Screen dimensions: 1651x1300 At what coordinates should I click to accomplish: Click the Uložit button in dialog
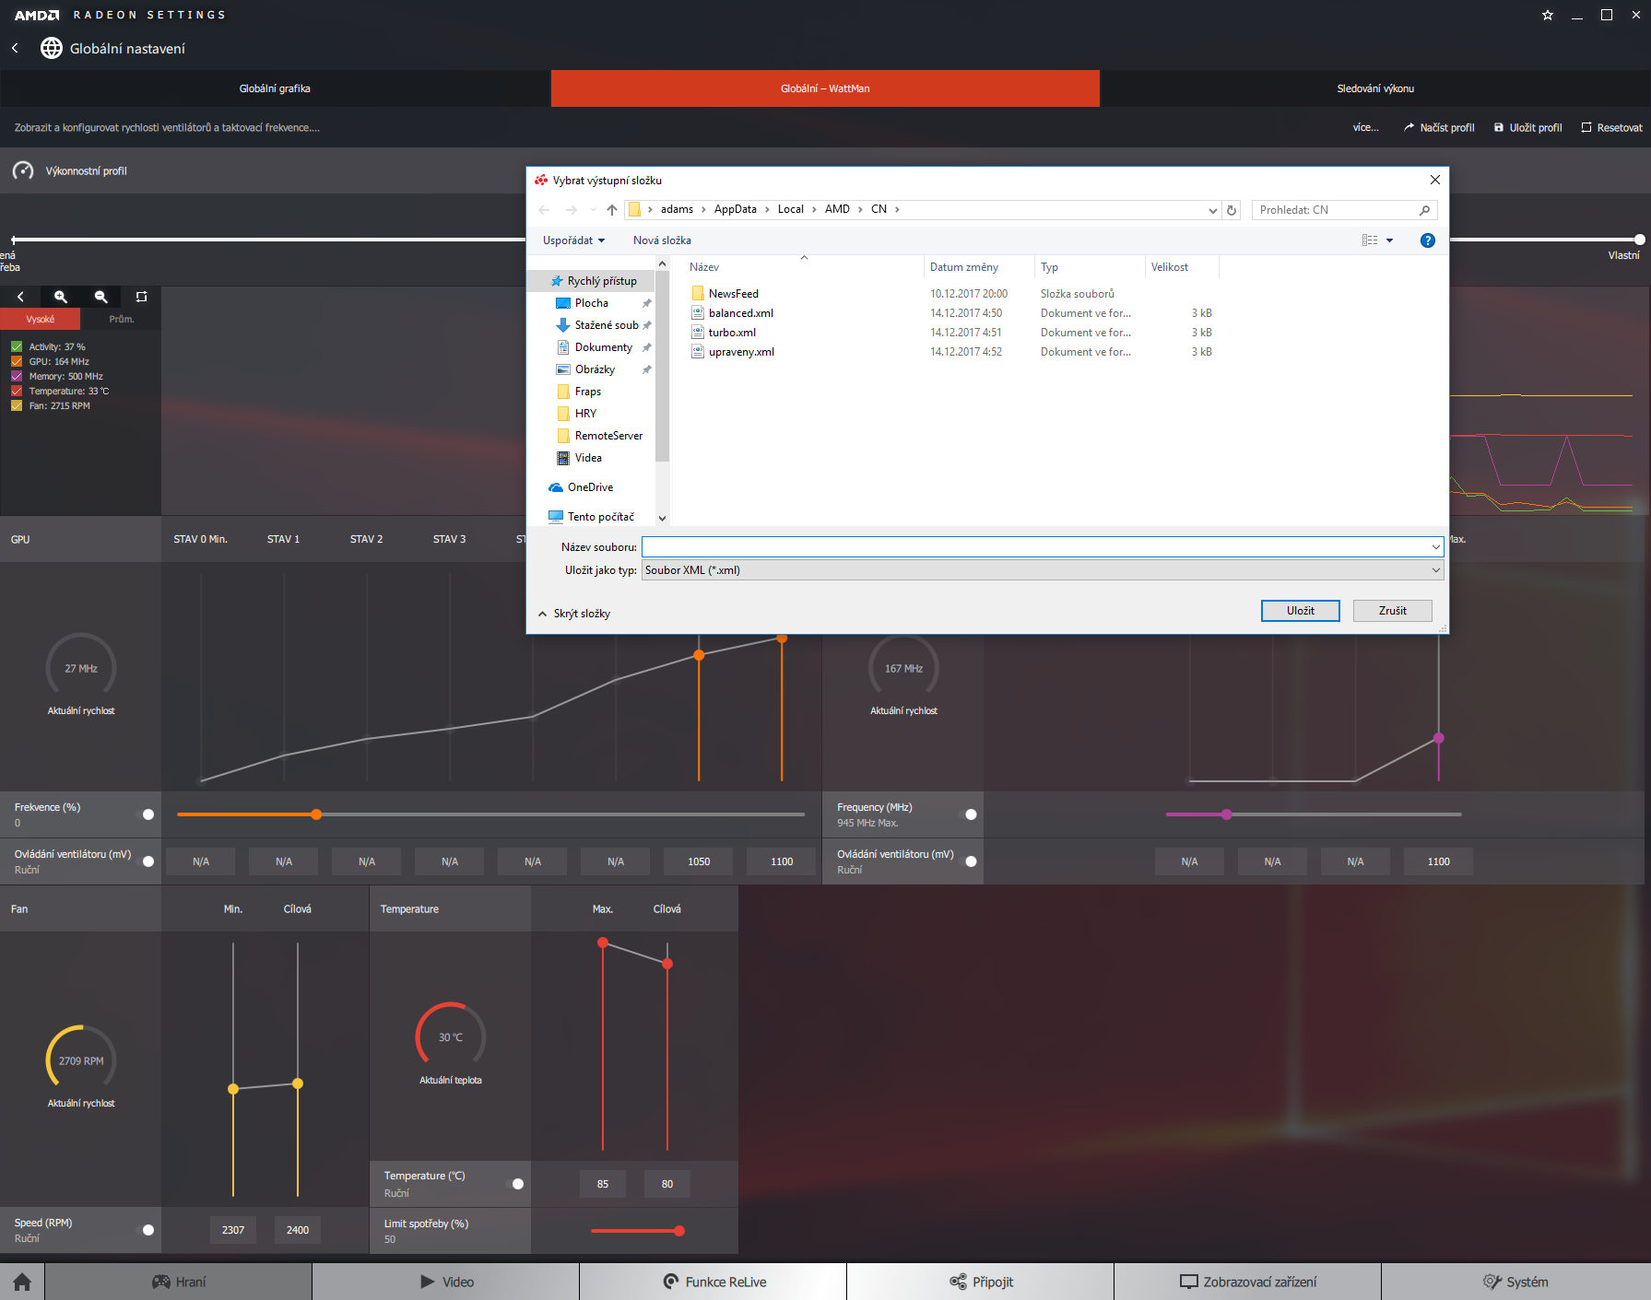tap(1300, 611)
